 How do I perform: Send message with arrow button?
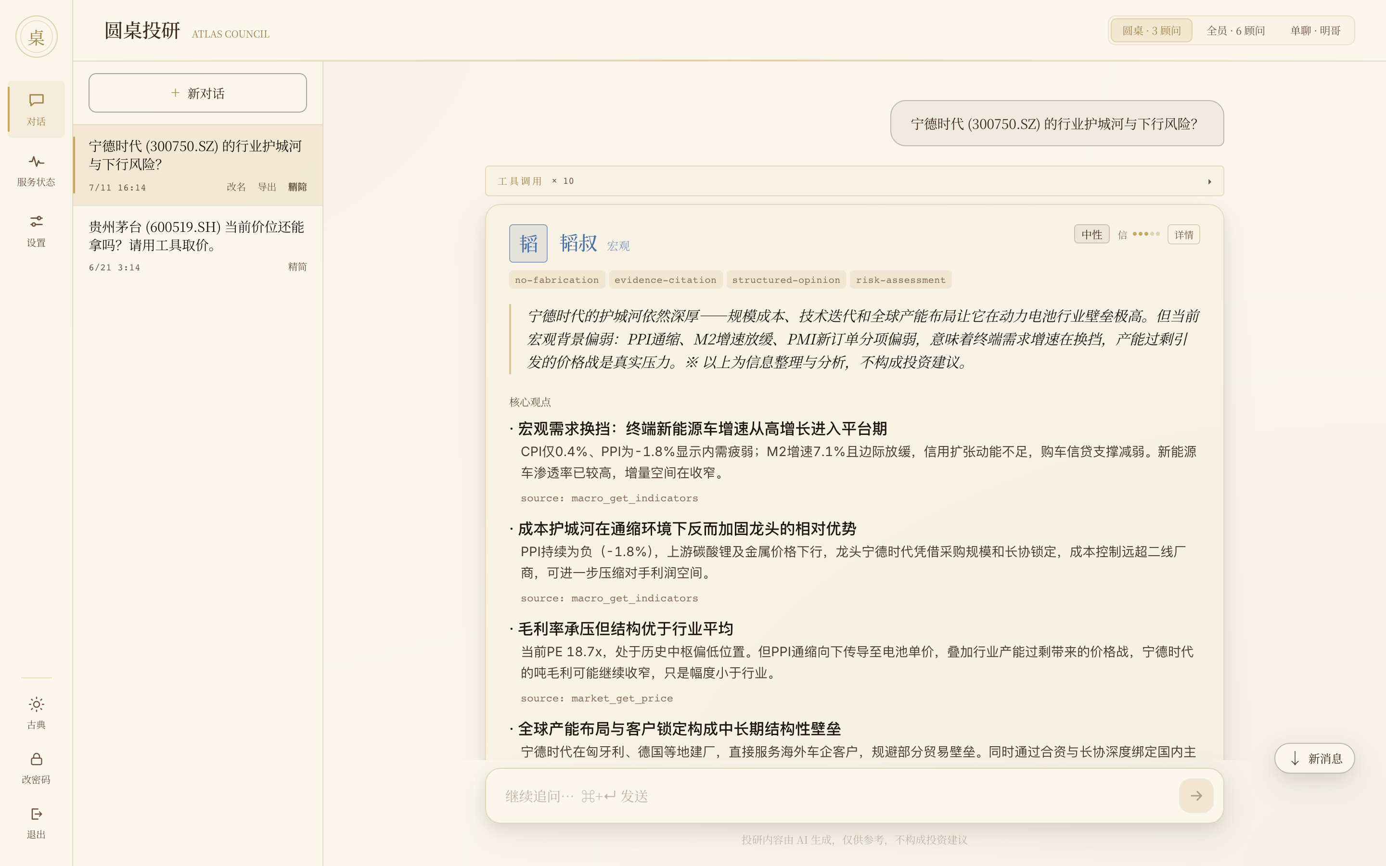click(1196, 796)
